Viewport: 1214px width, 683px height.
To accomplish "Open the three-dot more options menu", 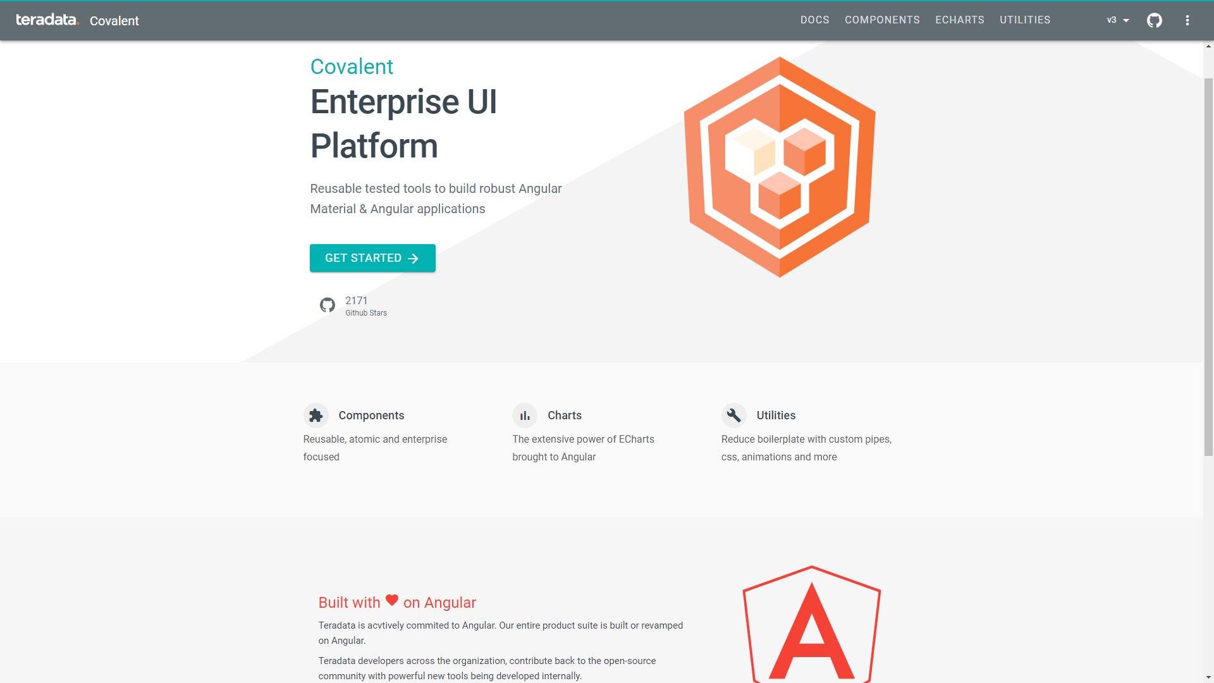I will pos(1187,20).
